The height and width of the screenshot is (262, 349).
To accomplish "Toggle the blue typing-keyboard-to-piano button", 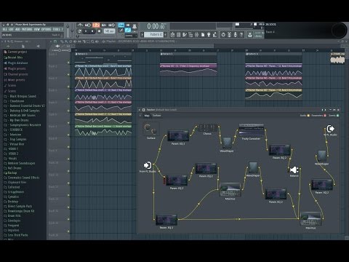I will [121, 25].
